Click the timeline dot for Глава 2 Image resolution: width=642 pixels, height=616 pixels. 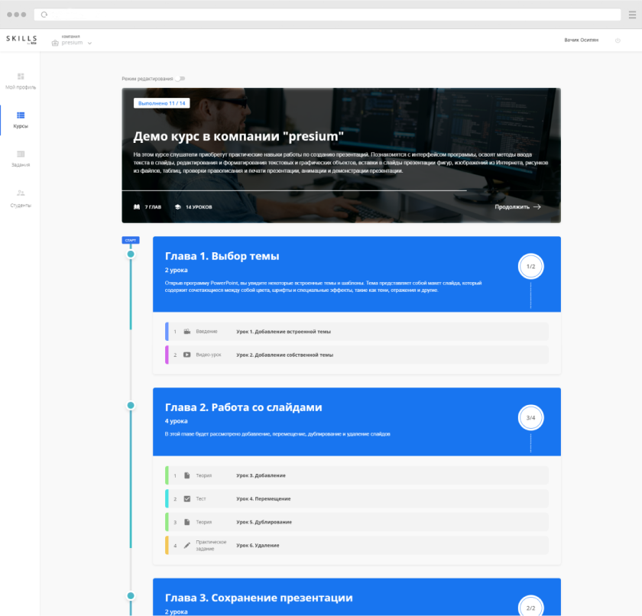[x=131, y=405]
